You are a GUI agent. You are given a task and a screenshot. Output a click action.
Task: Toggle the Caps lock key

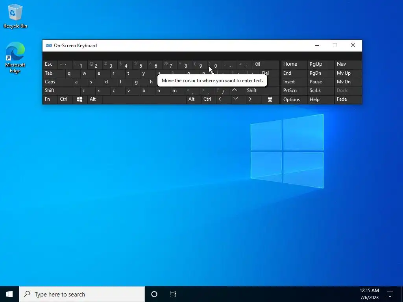[57, 82]
